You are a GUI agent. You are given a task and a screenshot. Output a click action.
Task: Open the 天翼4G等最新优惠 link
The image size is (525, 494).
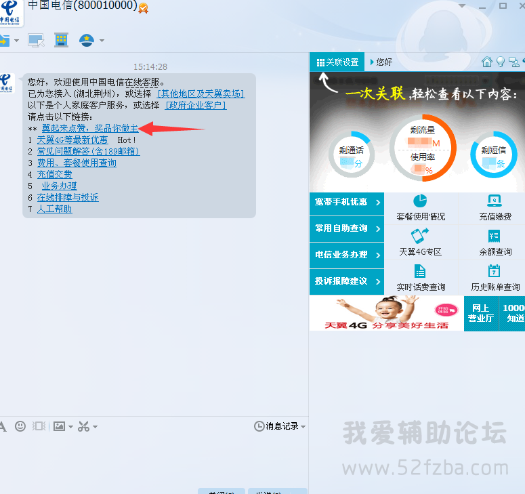coord(72,140)
